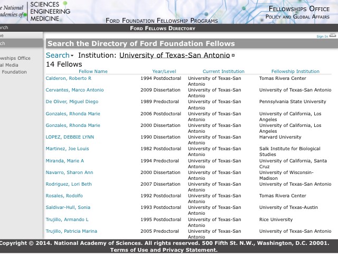Click the Fellowships Office header text
Image resolution: width=338 pixels, height=265 pixels.
pos(299,8)
